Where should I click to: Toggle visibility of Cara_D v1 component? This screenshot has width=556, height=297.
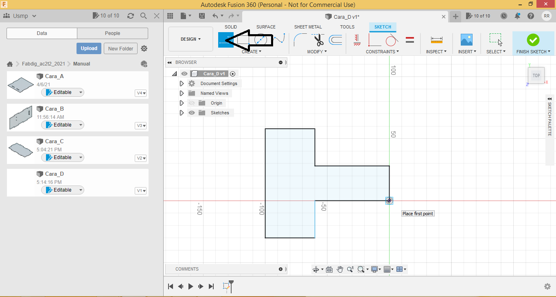tap(184, 74)
